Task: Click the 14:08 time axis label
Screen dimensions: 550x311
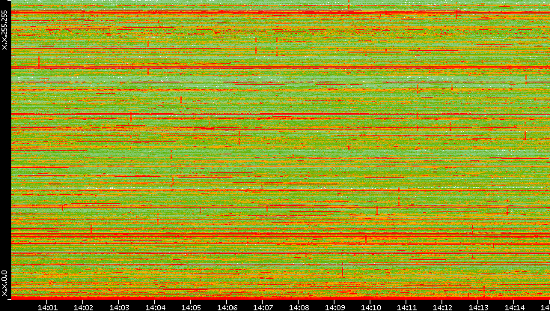Action: pos(299,307)
